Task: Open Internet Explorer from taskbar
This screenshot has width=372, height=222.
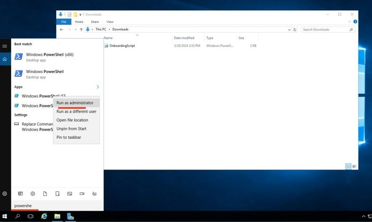Action: coord(44,216)
